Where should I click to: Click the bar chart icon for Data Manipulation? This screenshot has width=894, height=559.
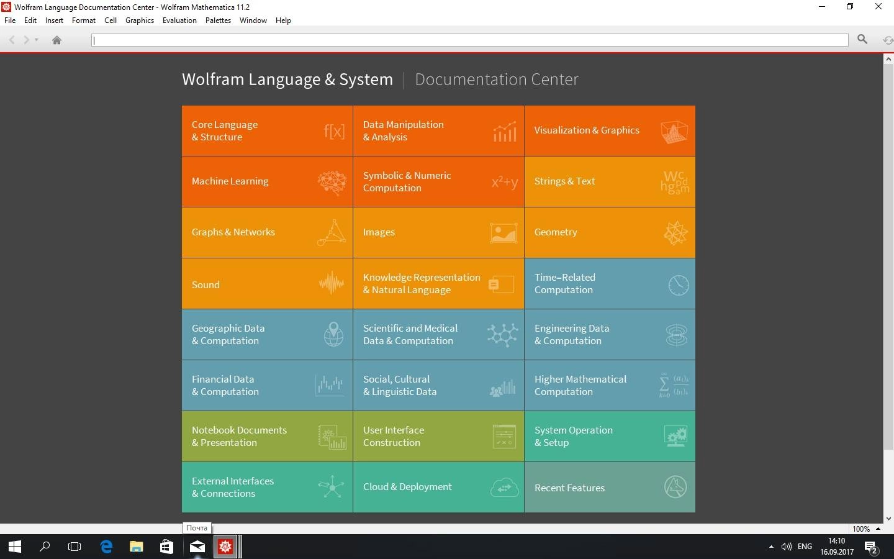(x=505, y=131)
